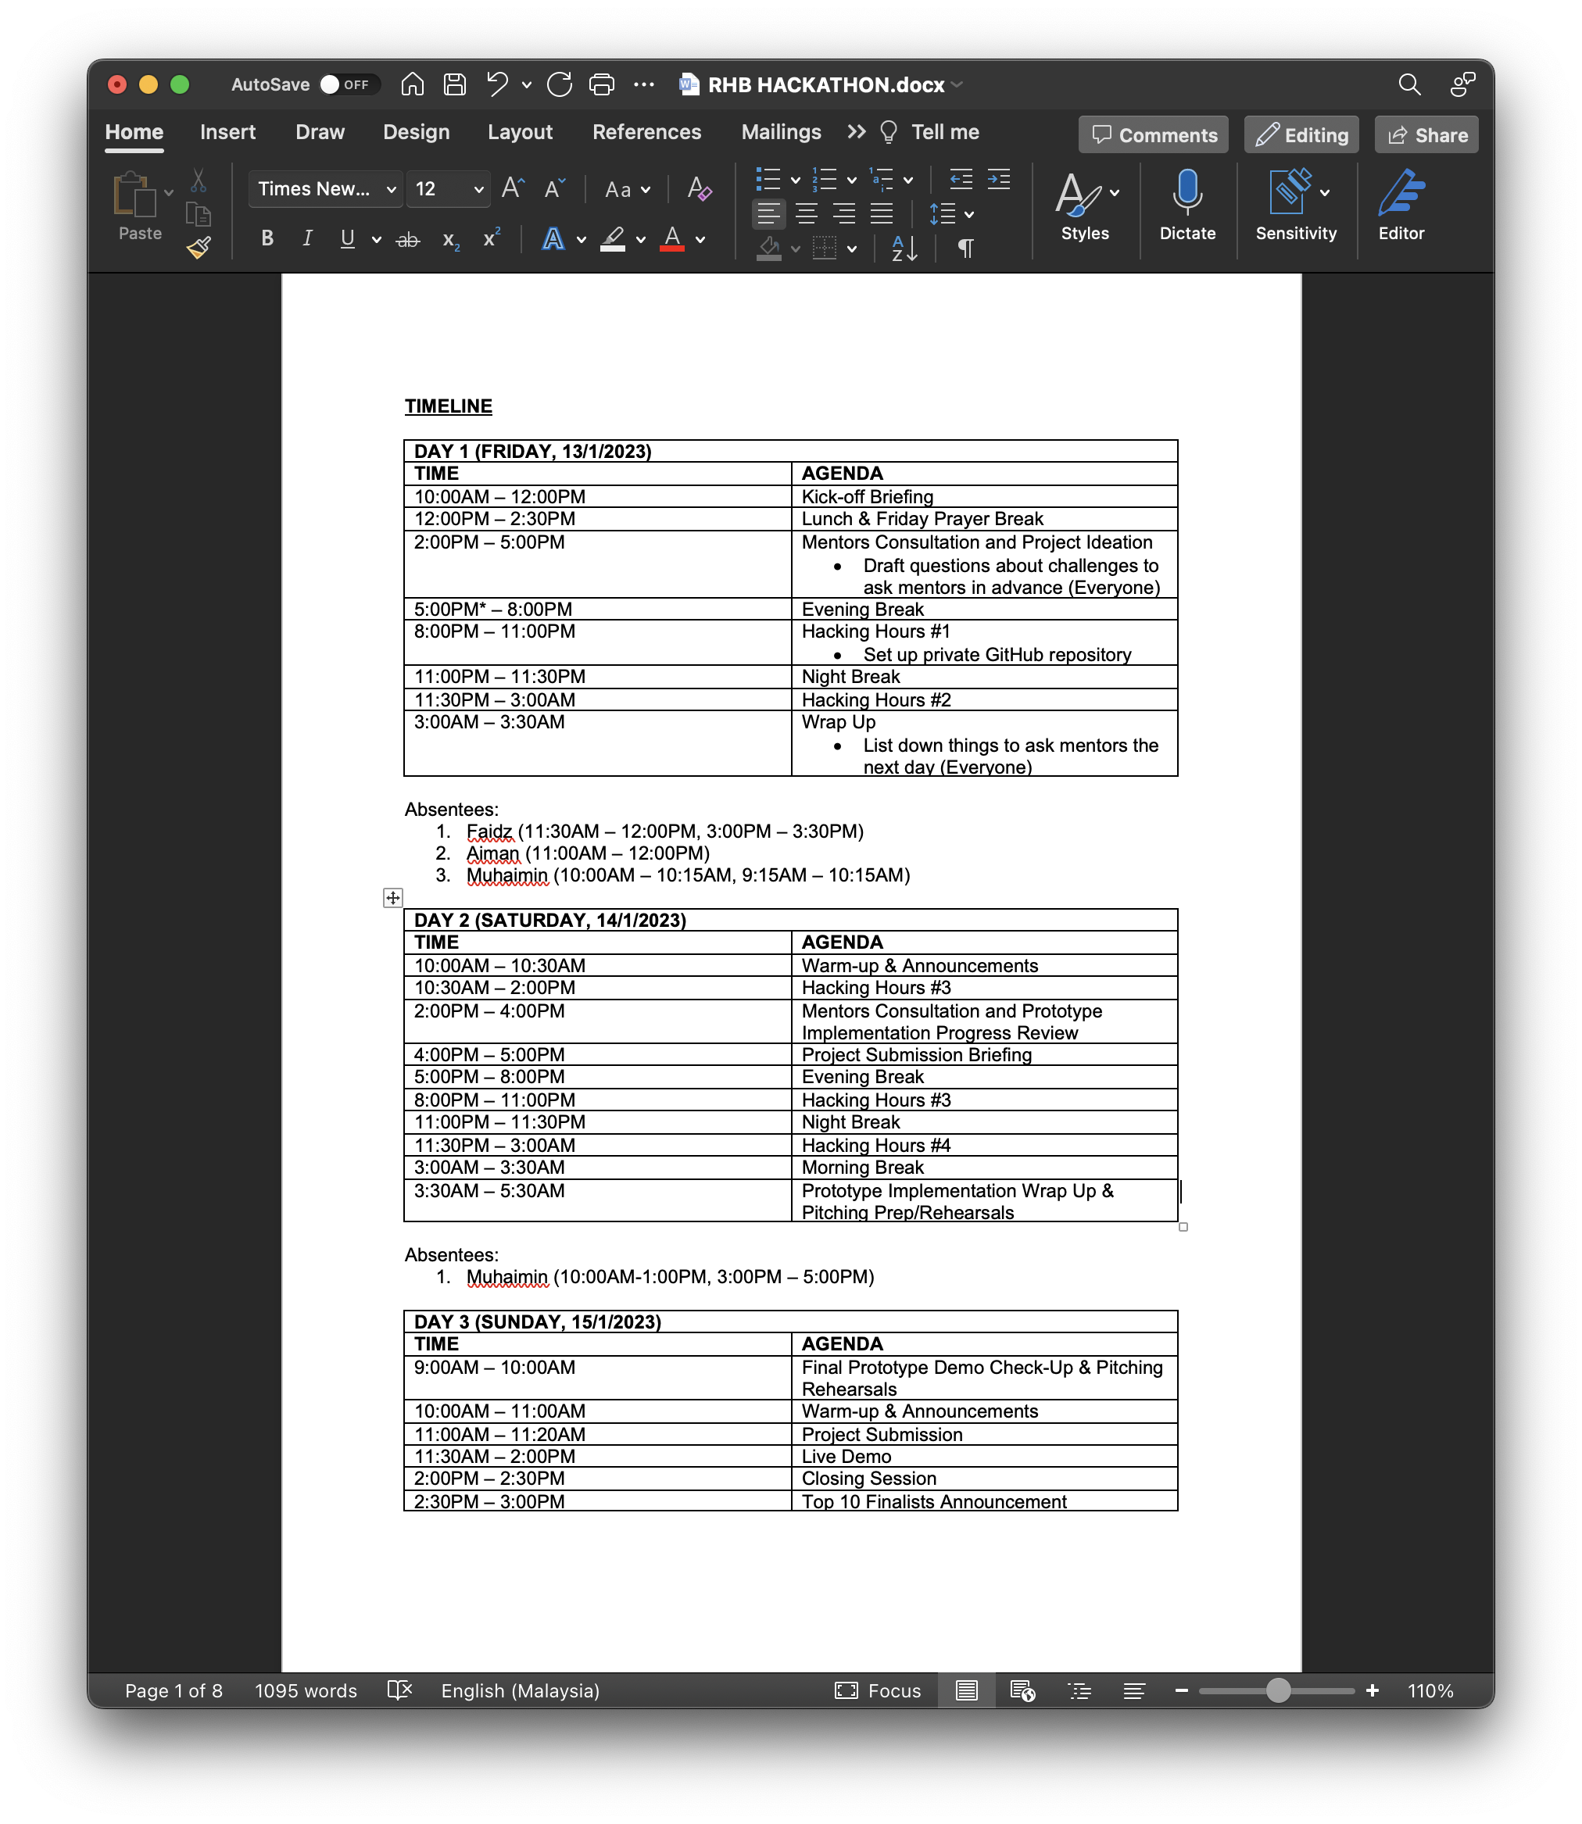Image resolution: width=1582 pixels, height=1824 pixels.
Task: Click the Comments button
Action: pyautogui.click(x=1153, y=135)
